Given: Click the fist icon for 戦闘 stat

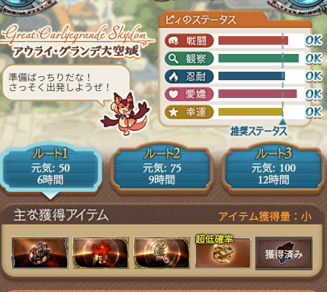Looking at the screenshot, I should point(174,41).
